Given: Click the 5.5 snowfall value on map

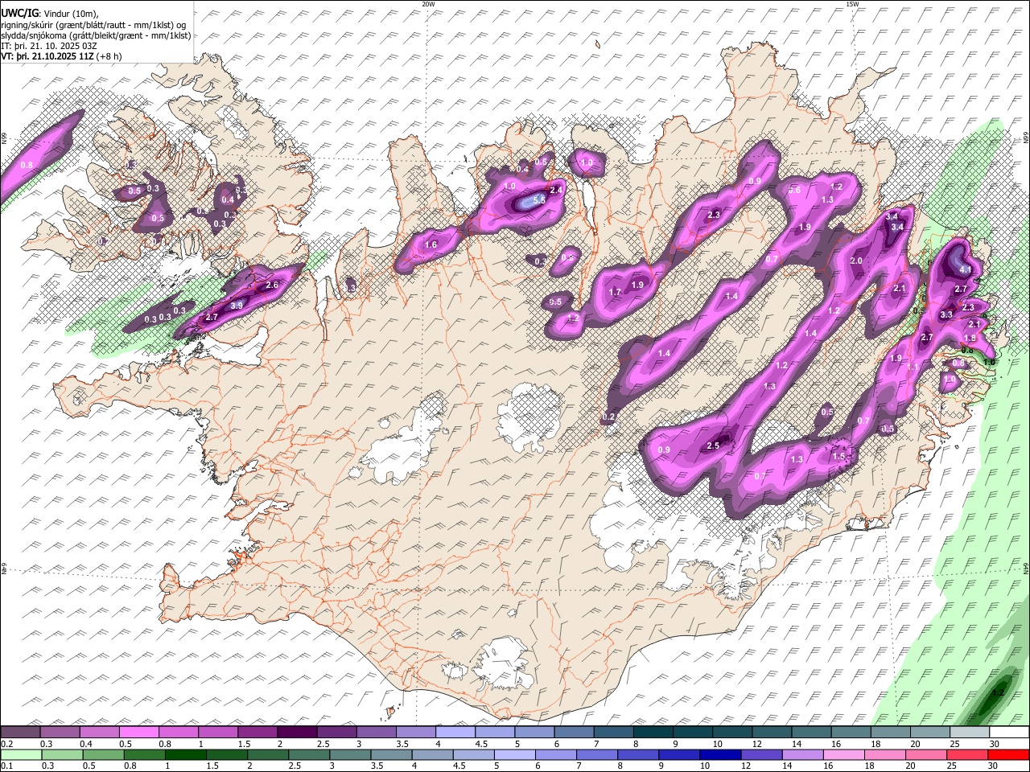Looking at the screenshot, I should (x=540, y=199).
